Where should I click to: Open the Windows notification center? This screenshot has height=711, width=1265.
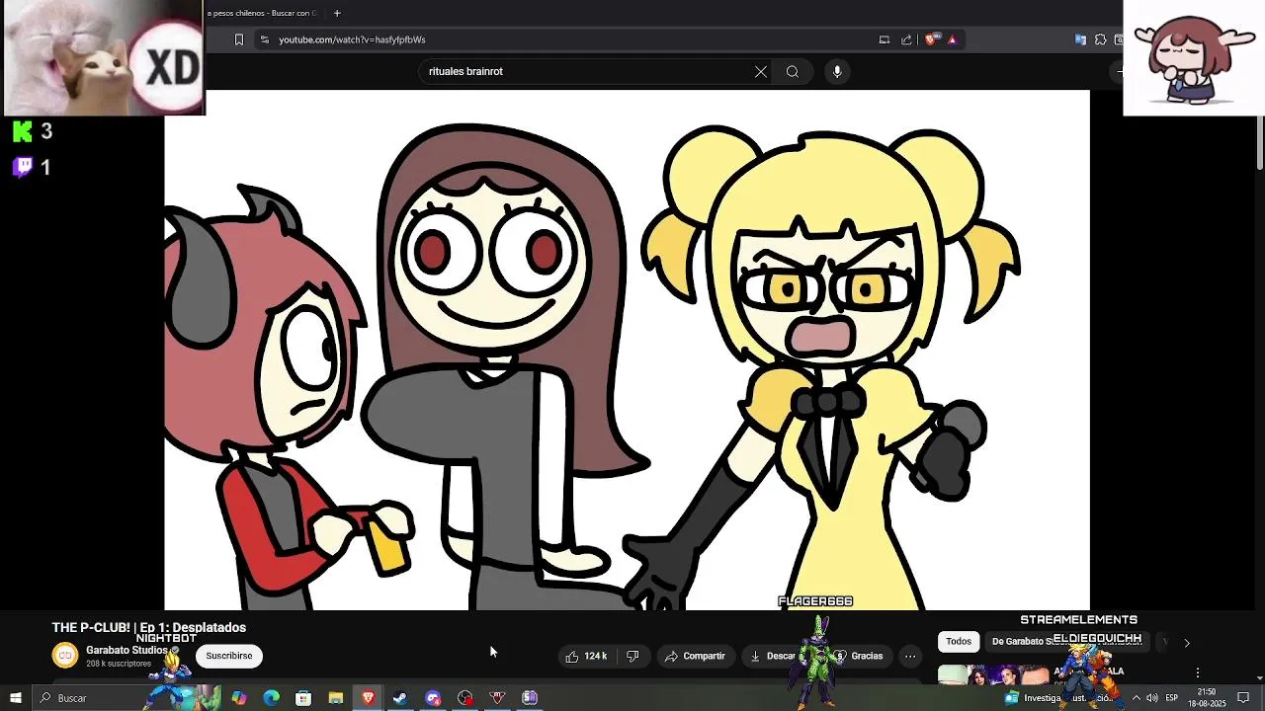pos(1243,698)
